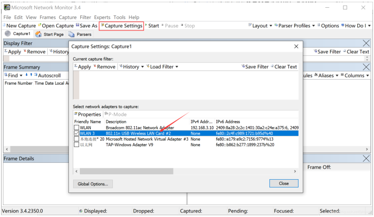Click the adapter list horizontal scrollbar thumb

[x=126, y=171]
